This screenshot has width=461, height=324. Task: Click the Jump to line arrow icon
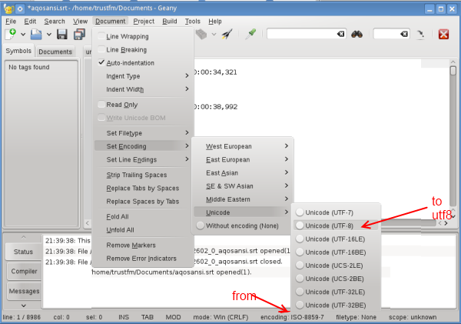421,34
